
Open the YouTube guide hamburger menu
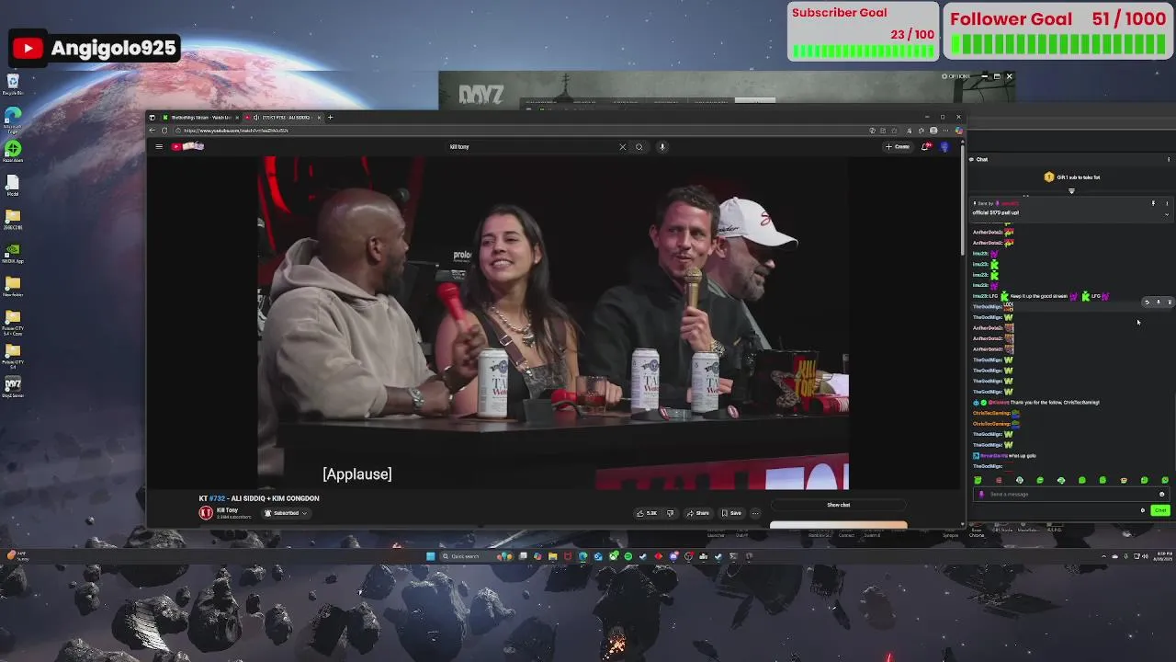tap(159, 146)
